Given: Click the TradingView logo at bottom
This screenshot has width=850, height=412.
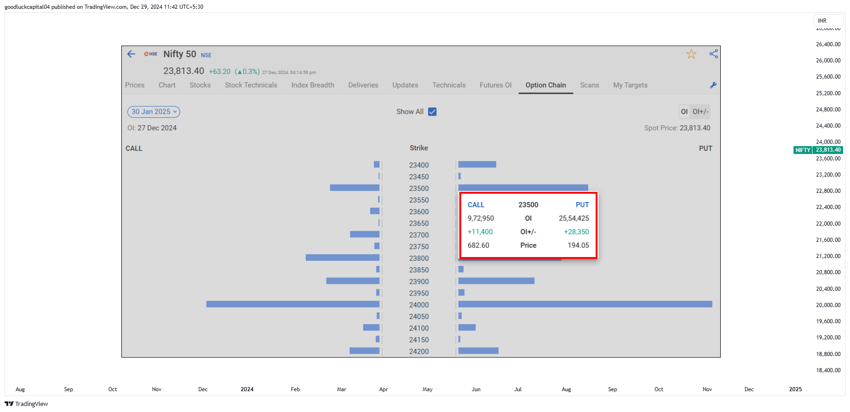Looking at the screenshot, I should point(26,404).
